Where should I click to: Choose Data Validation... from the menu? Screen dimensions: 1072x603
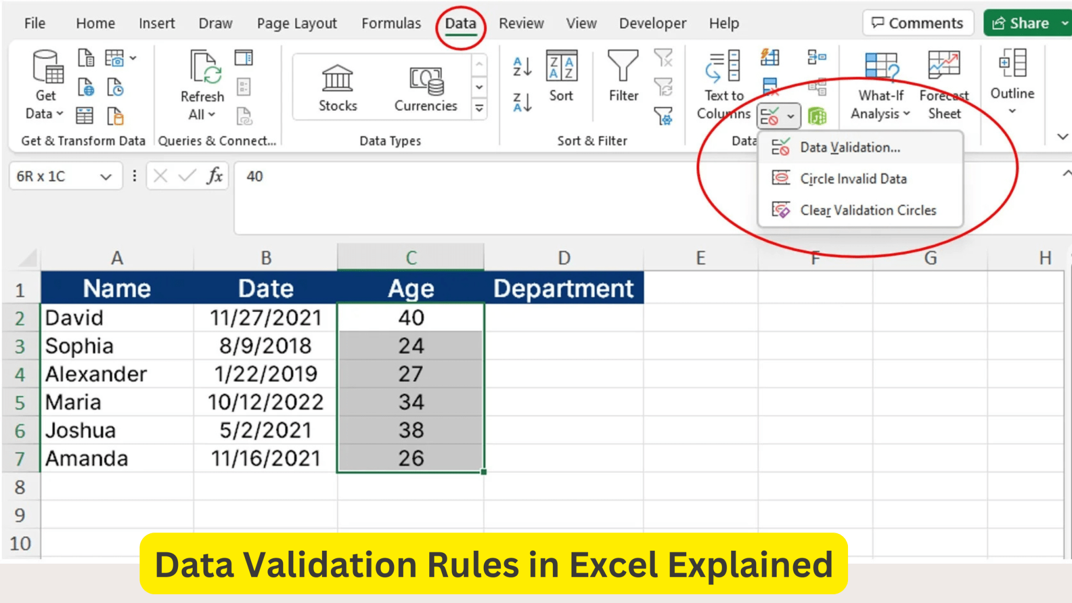coord(850,148)
